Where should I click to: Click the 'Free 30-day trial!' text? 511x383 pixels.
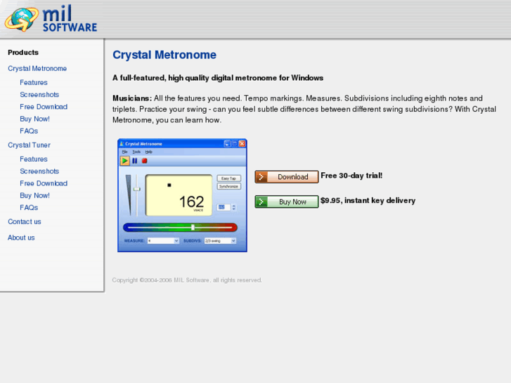[351, 176]
